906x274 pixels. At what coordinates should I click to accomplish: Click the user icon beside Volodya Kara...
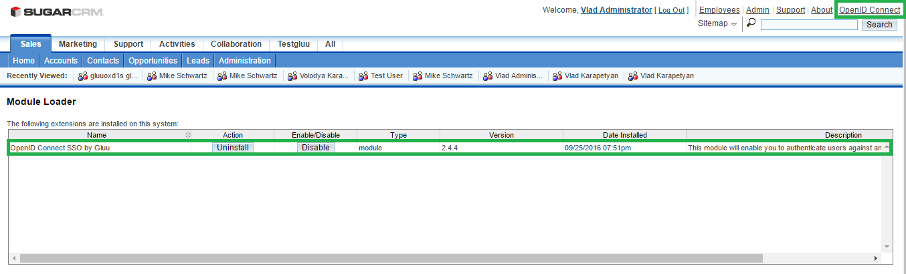[292, 76]
